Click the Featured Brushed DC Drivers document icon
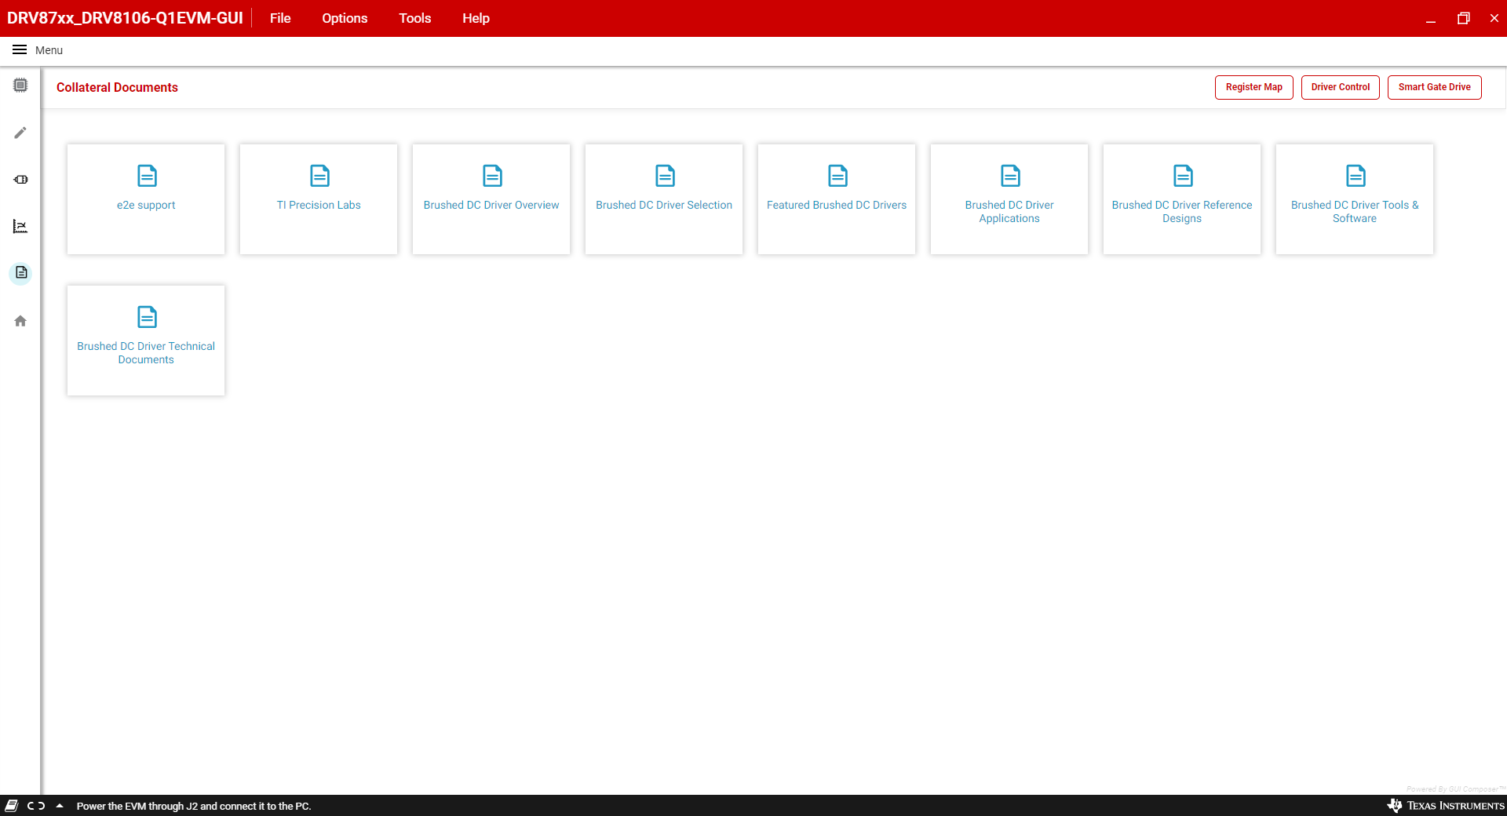1507x816 pixels. 837,176
